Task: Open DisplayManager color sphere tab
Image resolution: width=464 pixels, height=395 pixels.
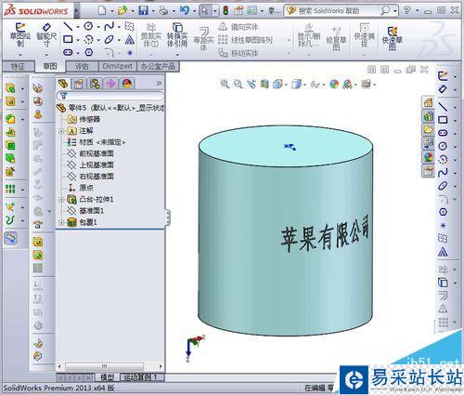Action: coord(127,84)
